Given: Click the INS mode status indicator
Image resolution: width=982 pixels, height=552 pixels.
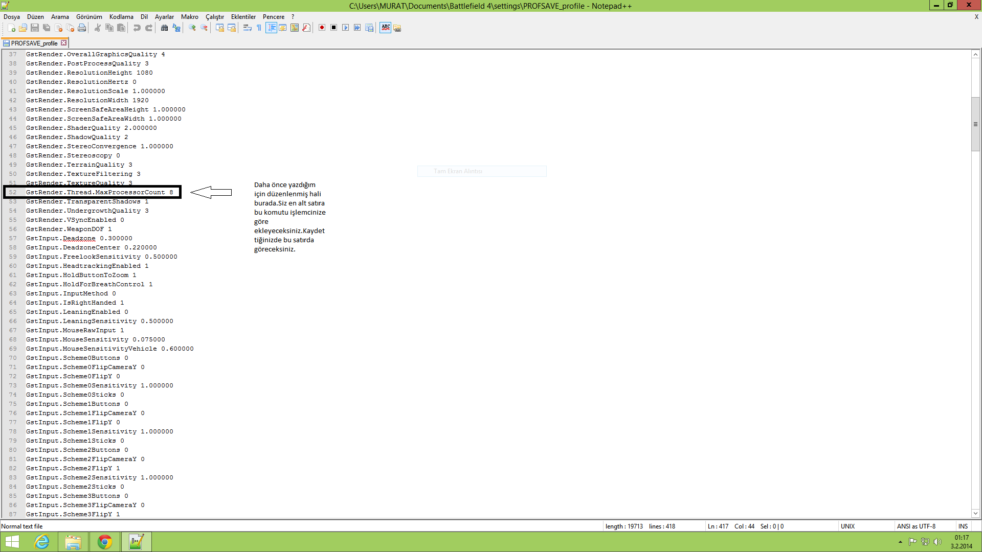Looking at the screenshot, I should click(x=963, y=526).
